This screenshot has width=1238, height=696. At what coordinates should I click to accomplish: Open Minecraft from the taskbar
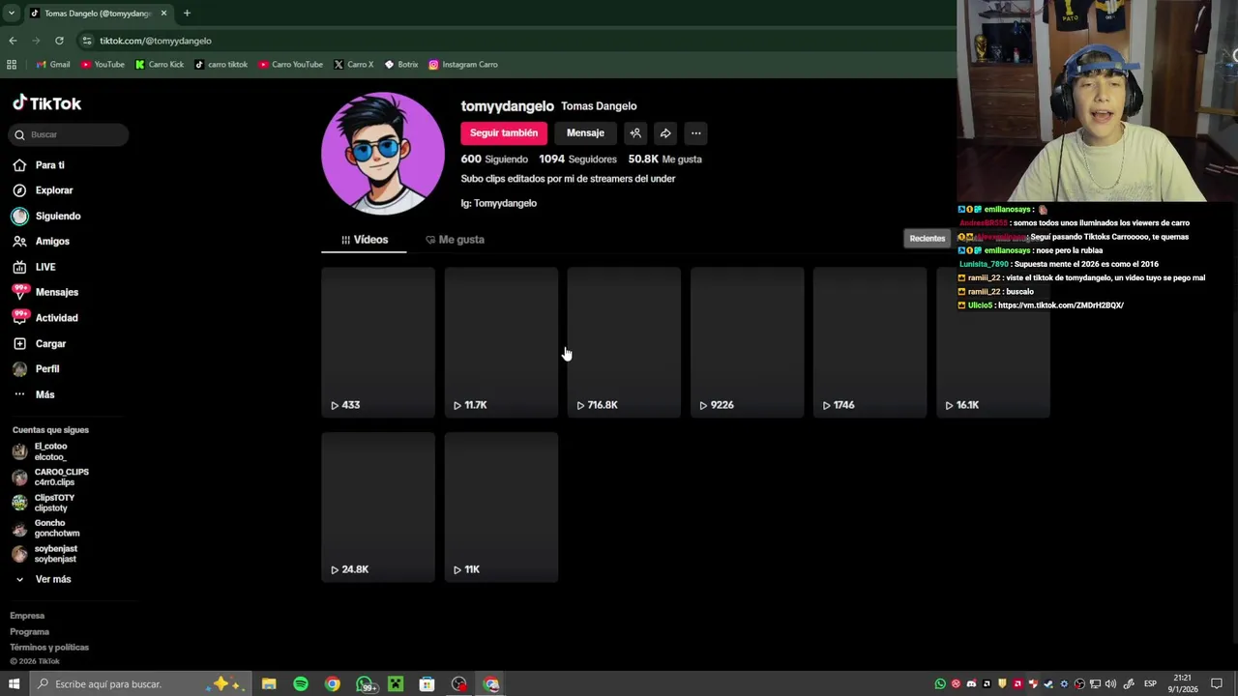pos(396,683)
